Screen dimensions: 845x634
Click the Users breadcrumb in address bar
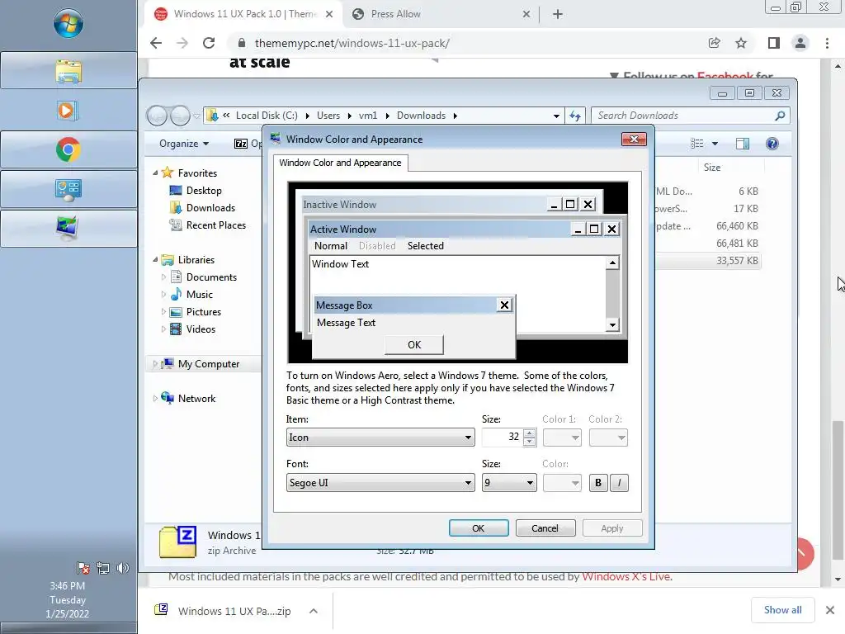pos(328,116)
